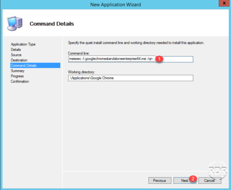This screenshot has width=231, height=190.
Task: Select the Command Details wizard step
Action: [35, 66]
